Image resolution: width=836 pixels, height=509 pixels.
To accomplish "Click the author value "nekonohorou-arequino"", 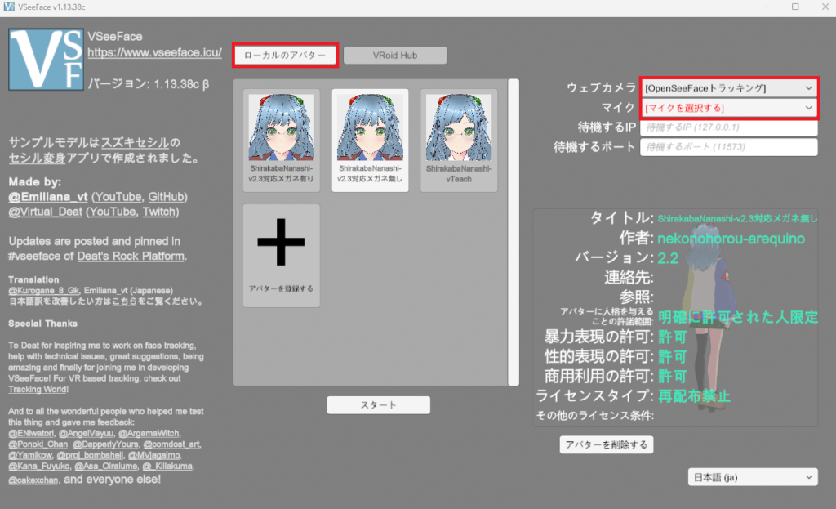I will pyautogui.click(x=731, y=239).
